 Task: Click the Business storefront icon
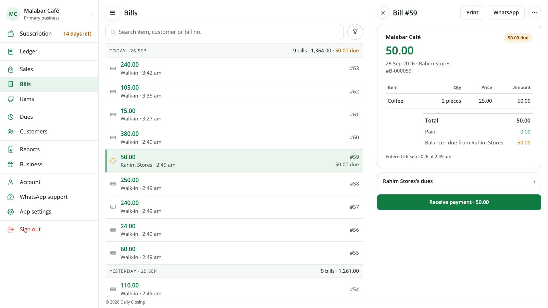pyautogui.click(x=11, y=164)
